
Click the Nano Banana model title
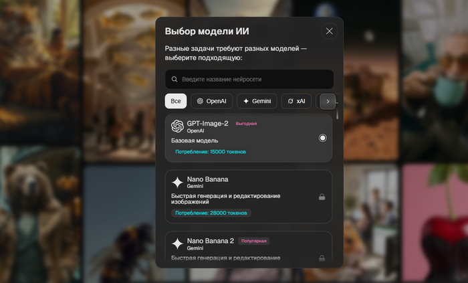(208, 179)
